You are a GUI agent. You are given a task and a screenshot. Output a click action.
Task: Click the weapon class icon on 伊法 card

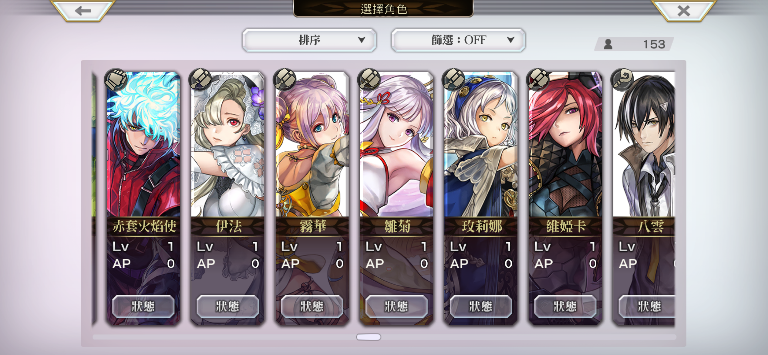pyautogui.click(x=200, y=80)
